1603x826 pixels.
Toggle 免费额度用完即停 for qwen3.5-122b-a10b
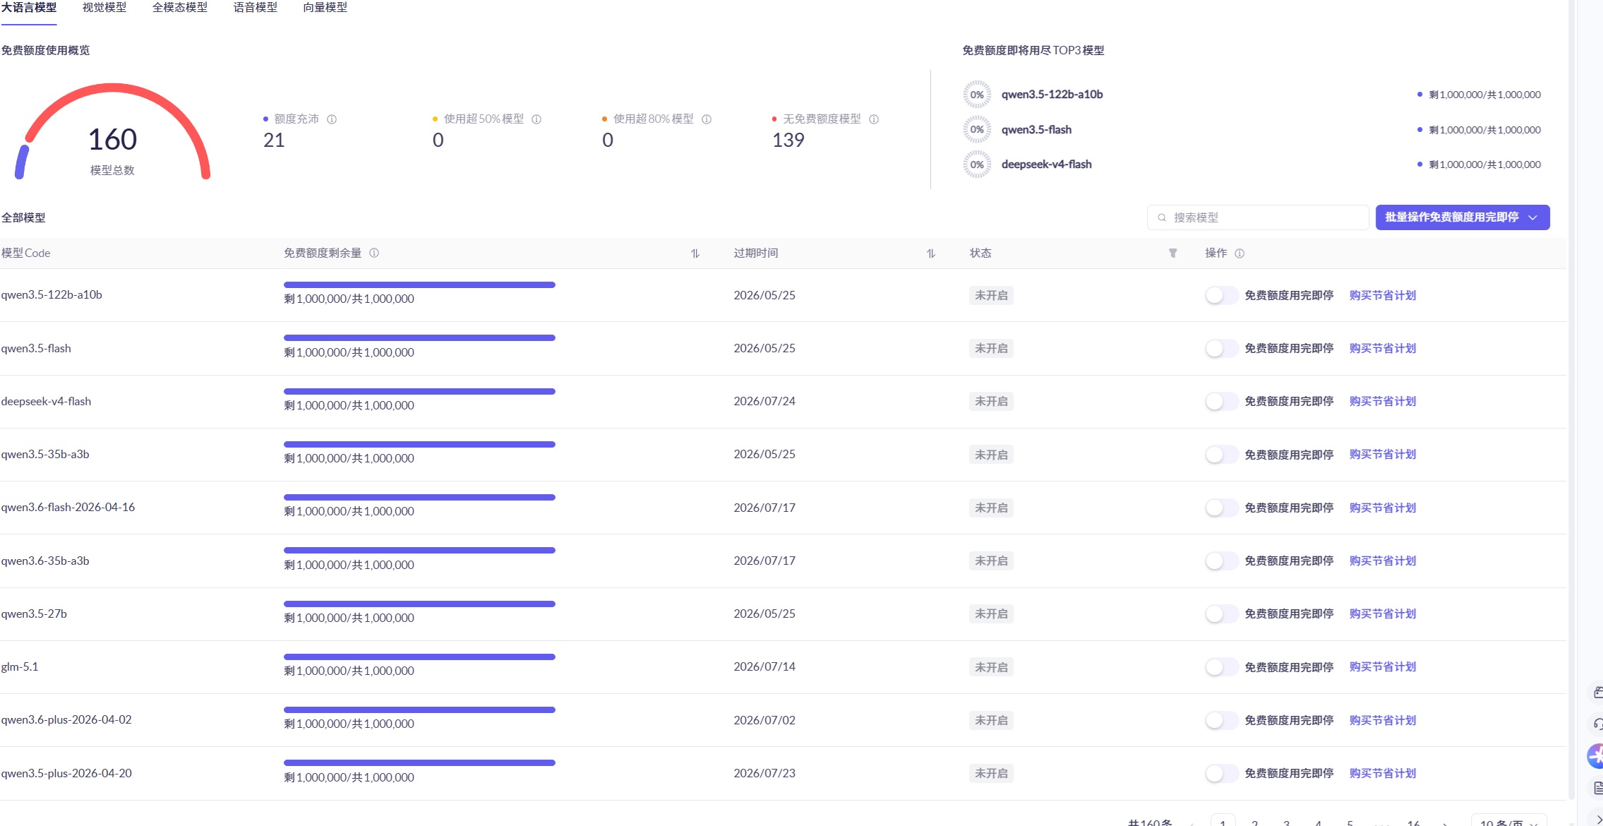[x=1222, y=295]
